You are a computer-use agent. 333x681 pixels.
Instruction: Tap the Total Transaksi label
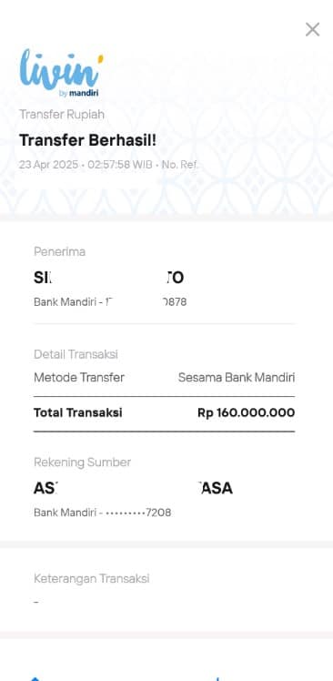(x=77, y=412)
